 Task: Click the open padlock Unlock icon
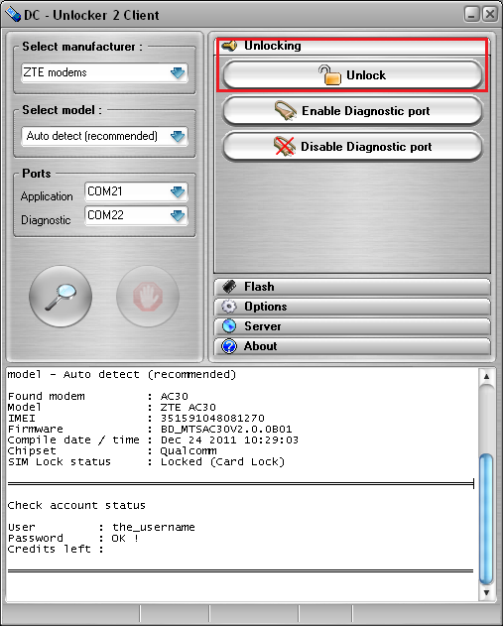click(x=329, y=74)
